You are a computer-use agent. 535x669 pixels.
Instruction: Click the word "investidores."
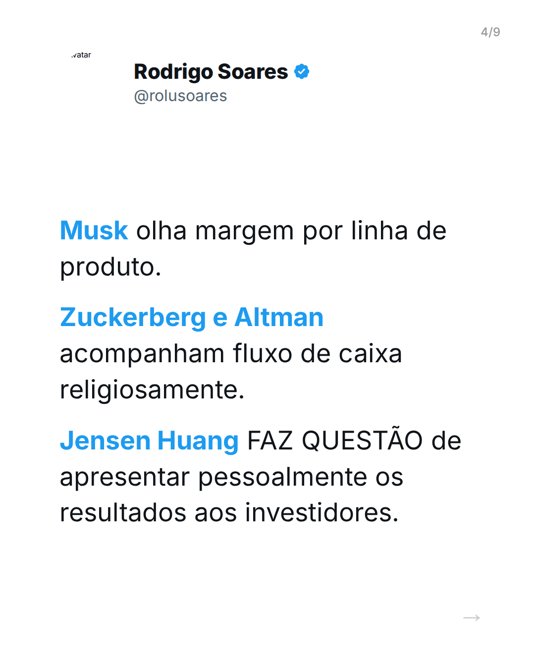coord(322,513)
